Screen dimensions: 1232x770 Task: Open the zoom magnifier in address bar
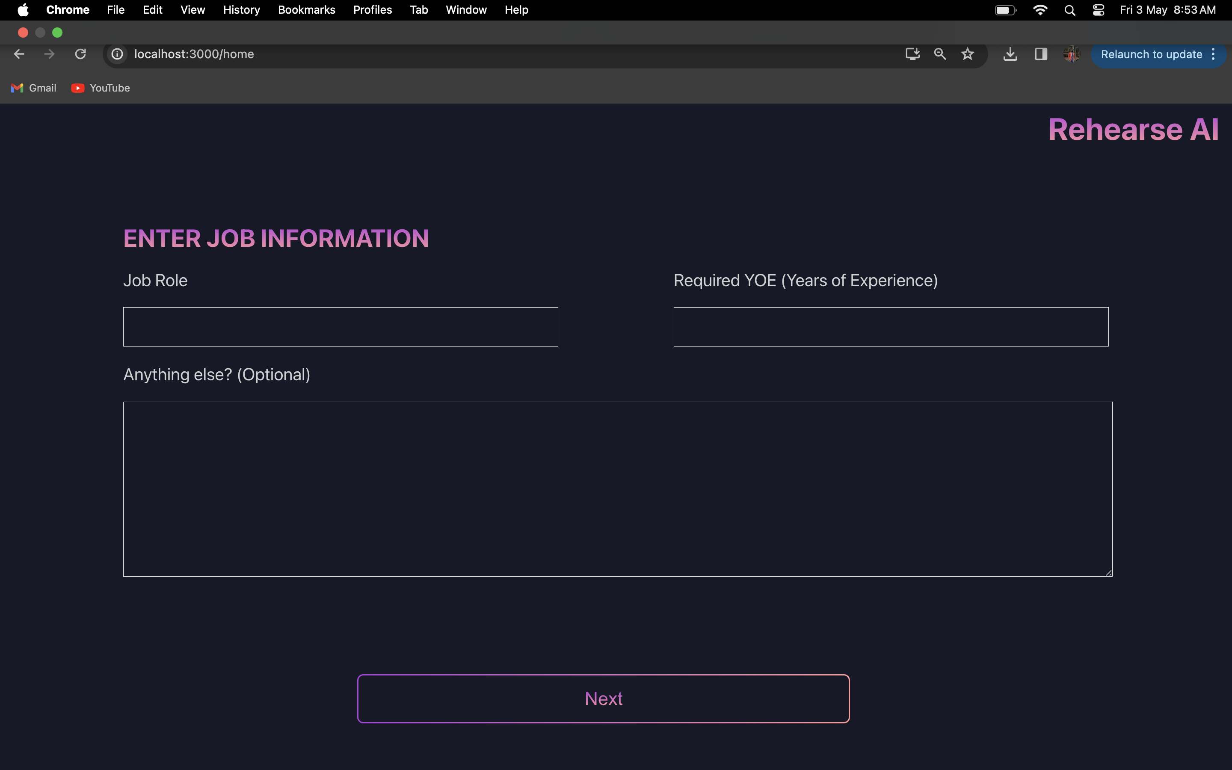(940, 54)
